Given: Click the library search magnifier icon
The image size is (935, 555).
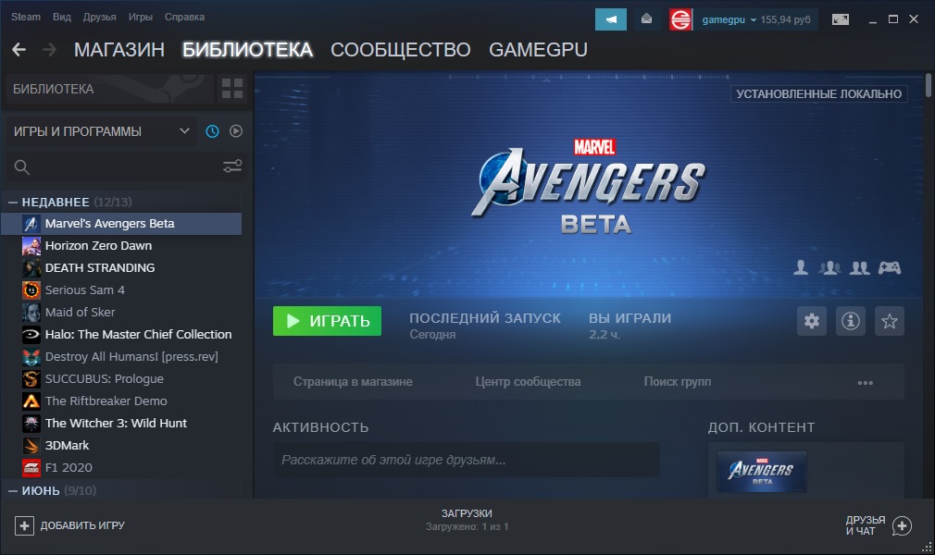Looking at the screenshot, I should tap(22, 167).
